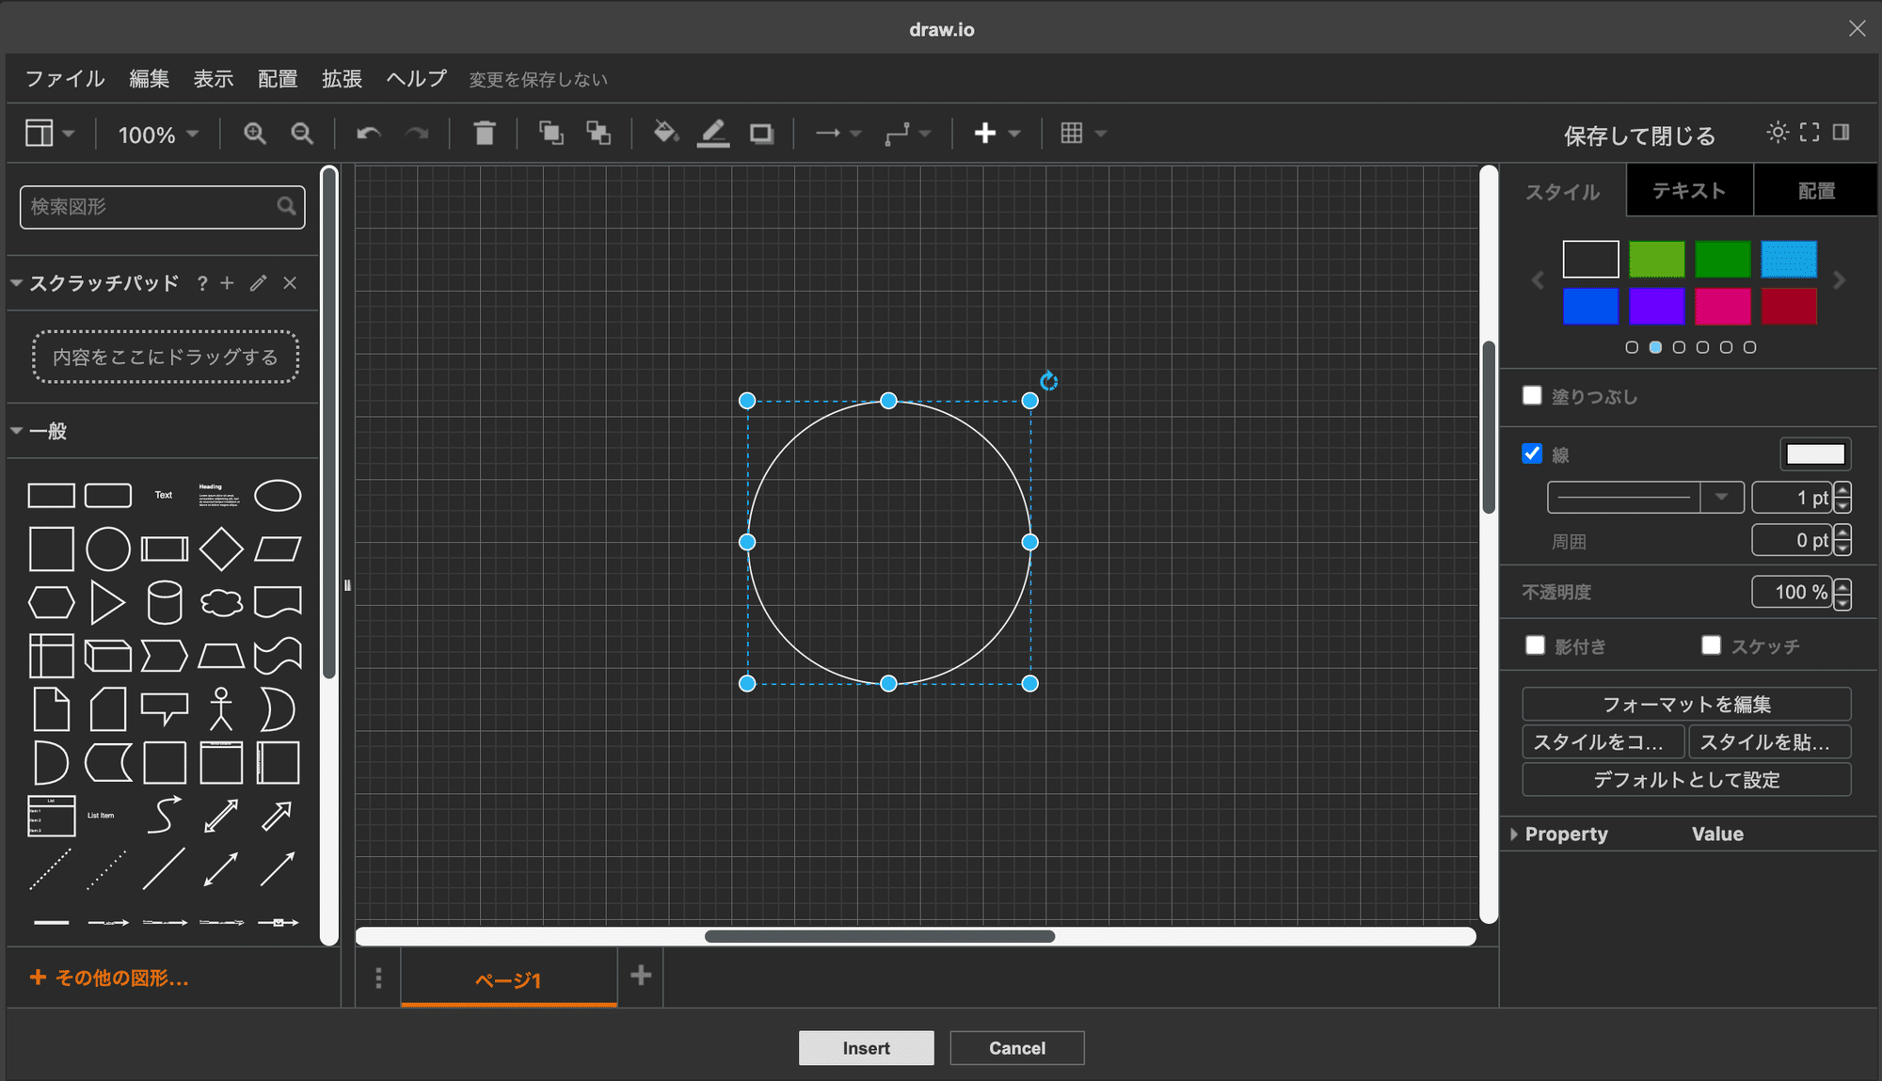Click the shadow icon in toolbar
1882x1081 pixels.
pos(761,134)
